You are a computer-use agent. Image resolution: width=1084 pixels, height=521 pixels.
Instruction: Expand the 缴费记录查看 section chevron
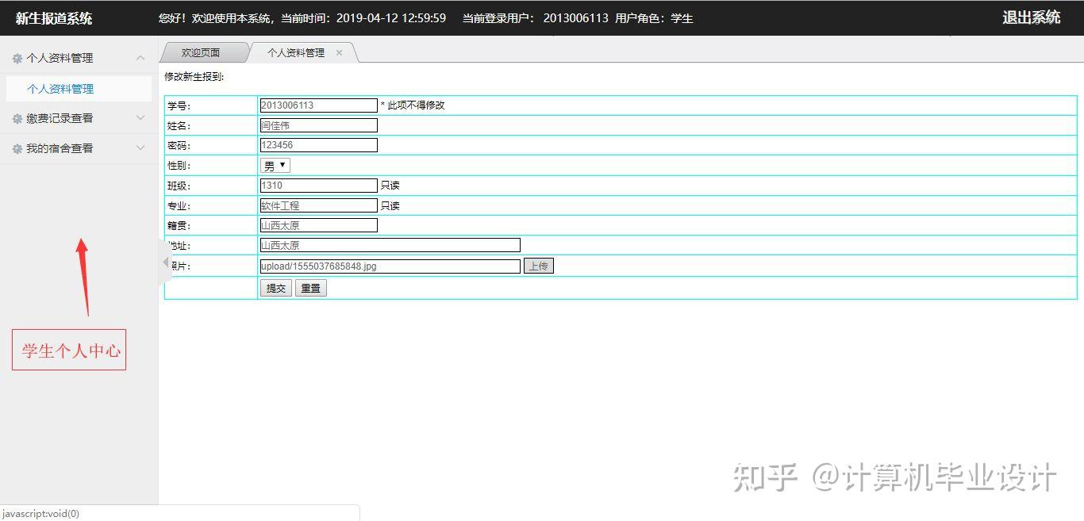(x=140, y=118)
